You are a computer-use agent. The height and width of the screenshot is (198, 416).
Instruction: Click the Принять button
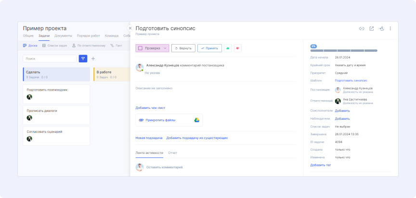point(209,48)
